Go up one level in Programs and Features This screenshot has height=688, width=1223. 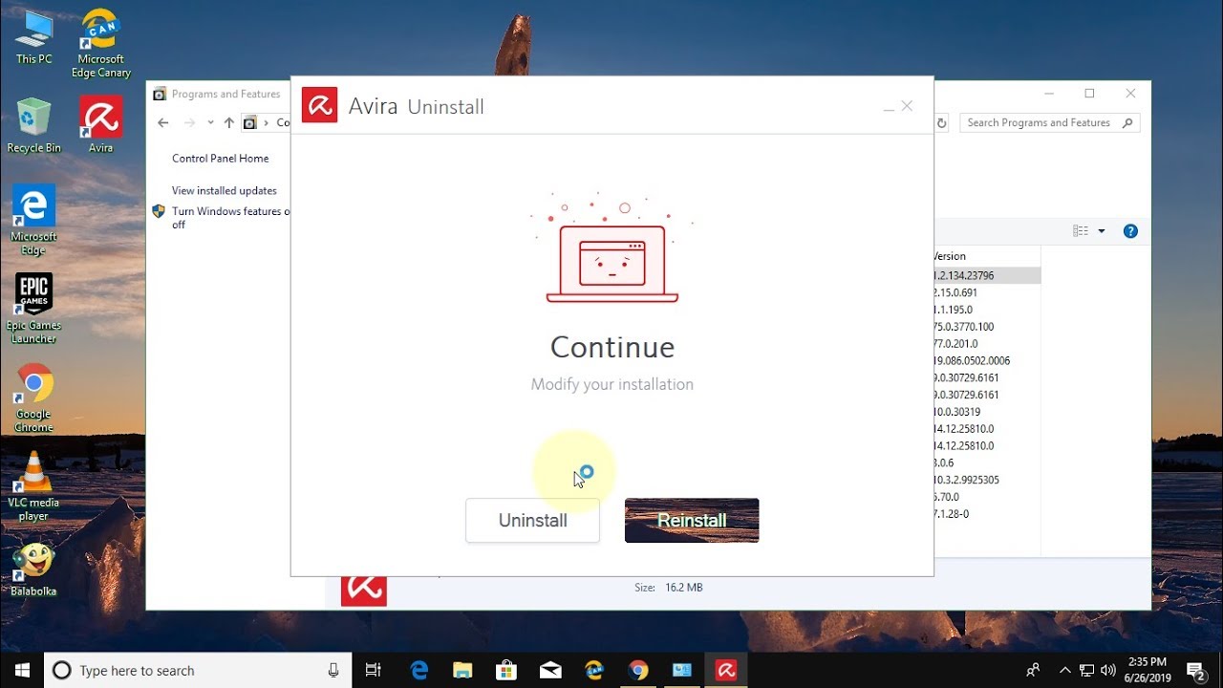coord(228,122)
